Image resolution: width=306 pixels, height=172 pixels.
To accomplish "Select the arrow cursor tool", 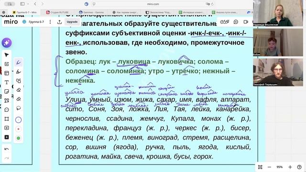I will coord(7,55).
